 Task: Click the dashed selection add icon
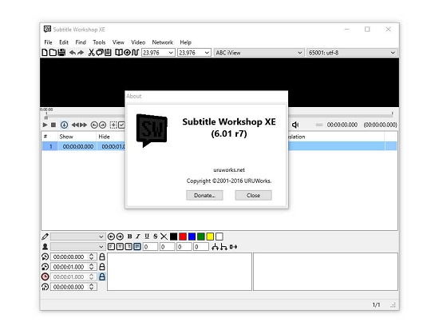click(113, 125)
